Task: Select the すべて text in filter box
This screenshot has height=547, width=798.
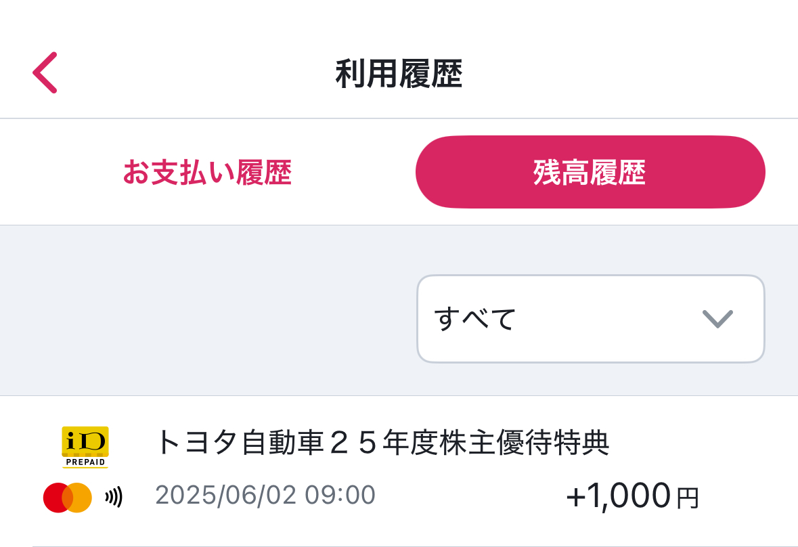Action: pyautogui.click(x=475, y=319)
